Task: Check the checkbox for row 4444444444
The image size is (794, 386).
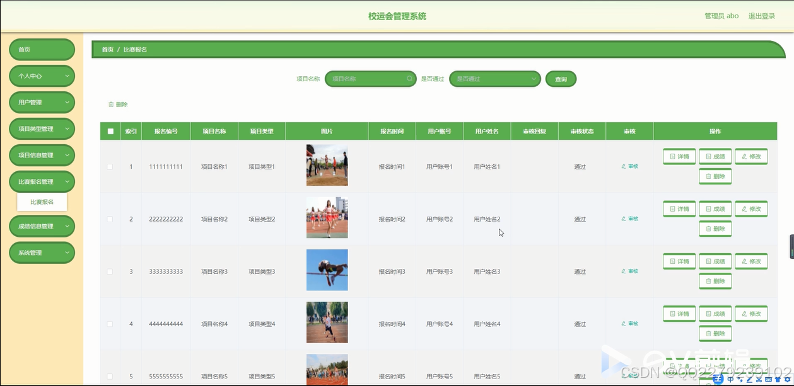Action: [x=110, y=324]
